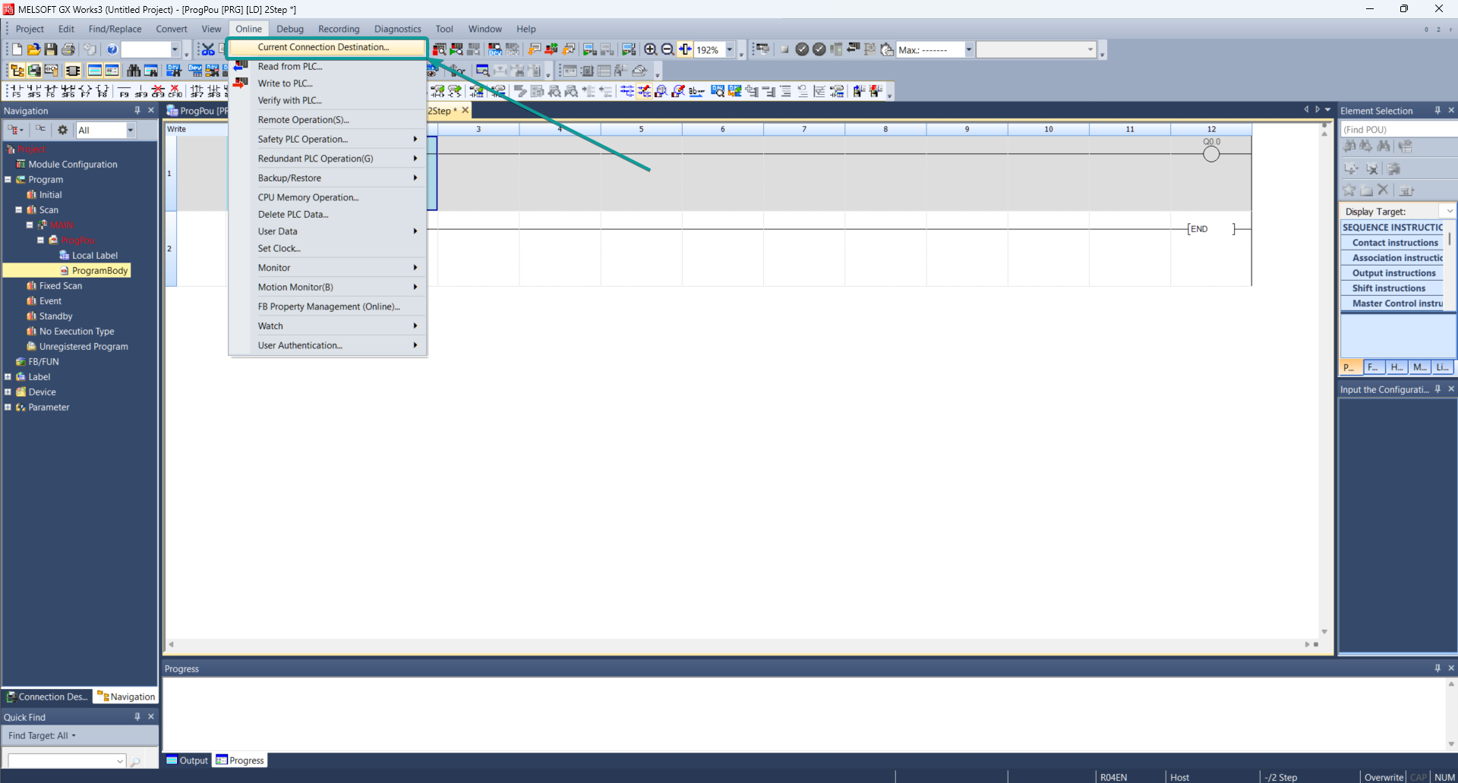
Task: Click the navigation options gear icon
Action: pos(63,130)
